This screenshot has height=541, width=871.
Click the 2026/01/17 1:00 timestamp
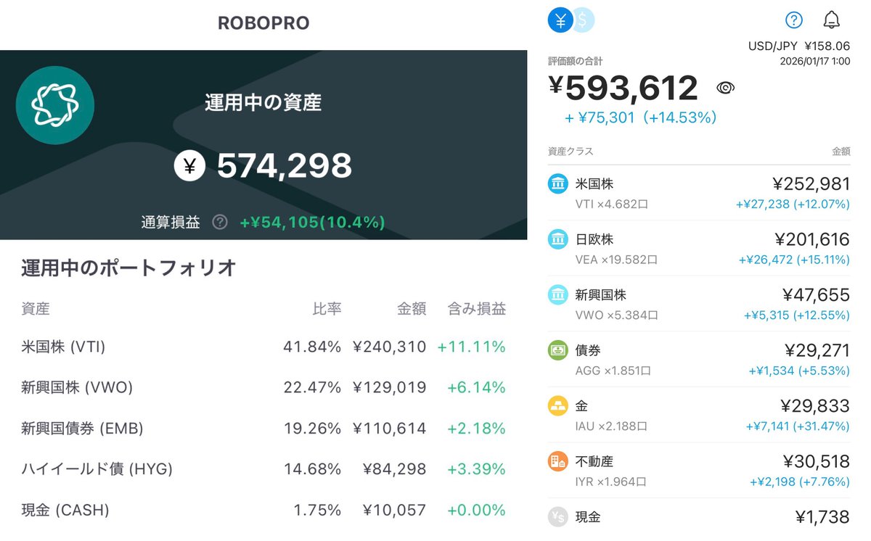[814, 62]
